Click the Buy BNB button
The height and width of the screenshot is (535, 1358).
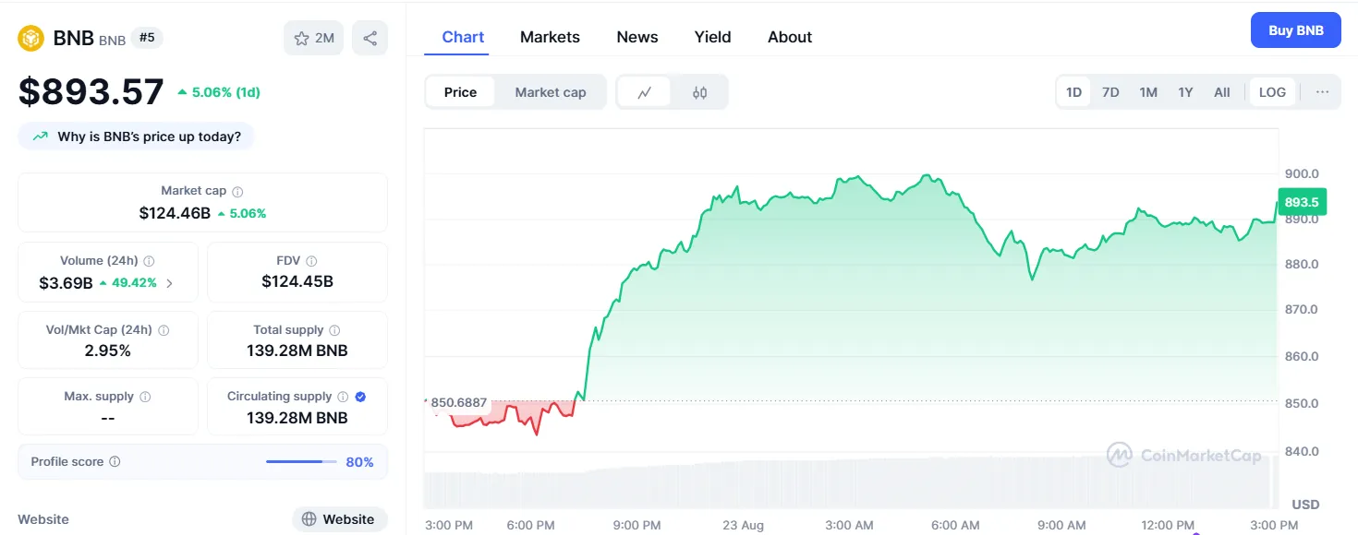[x=1295, y=30]
